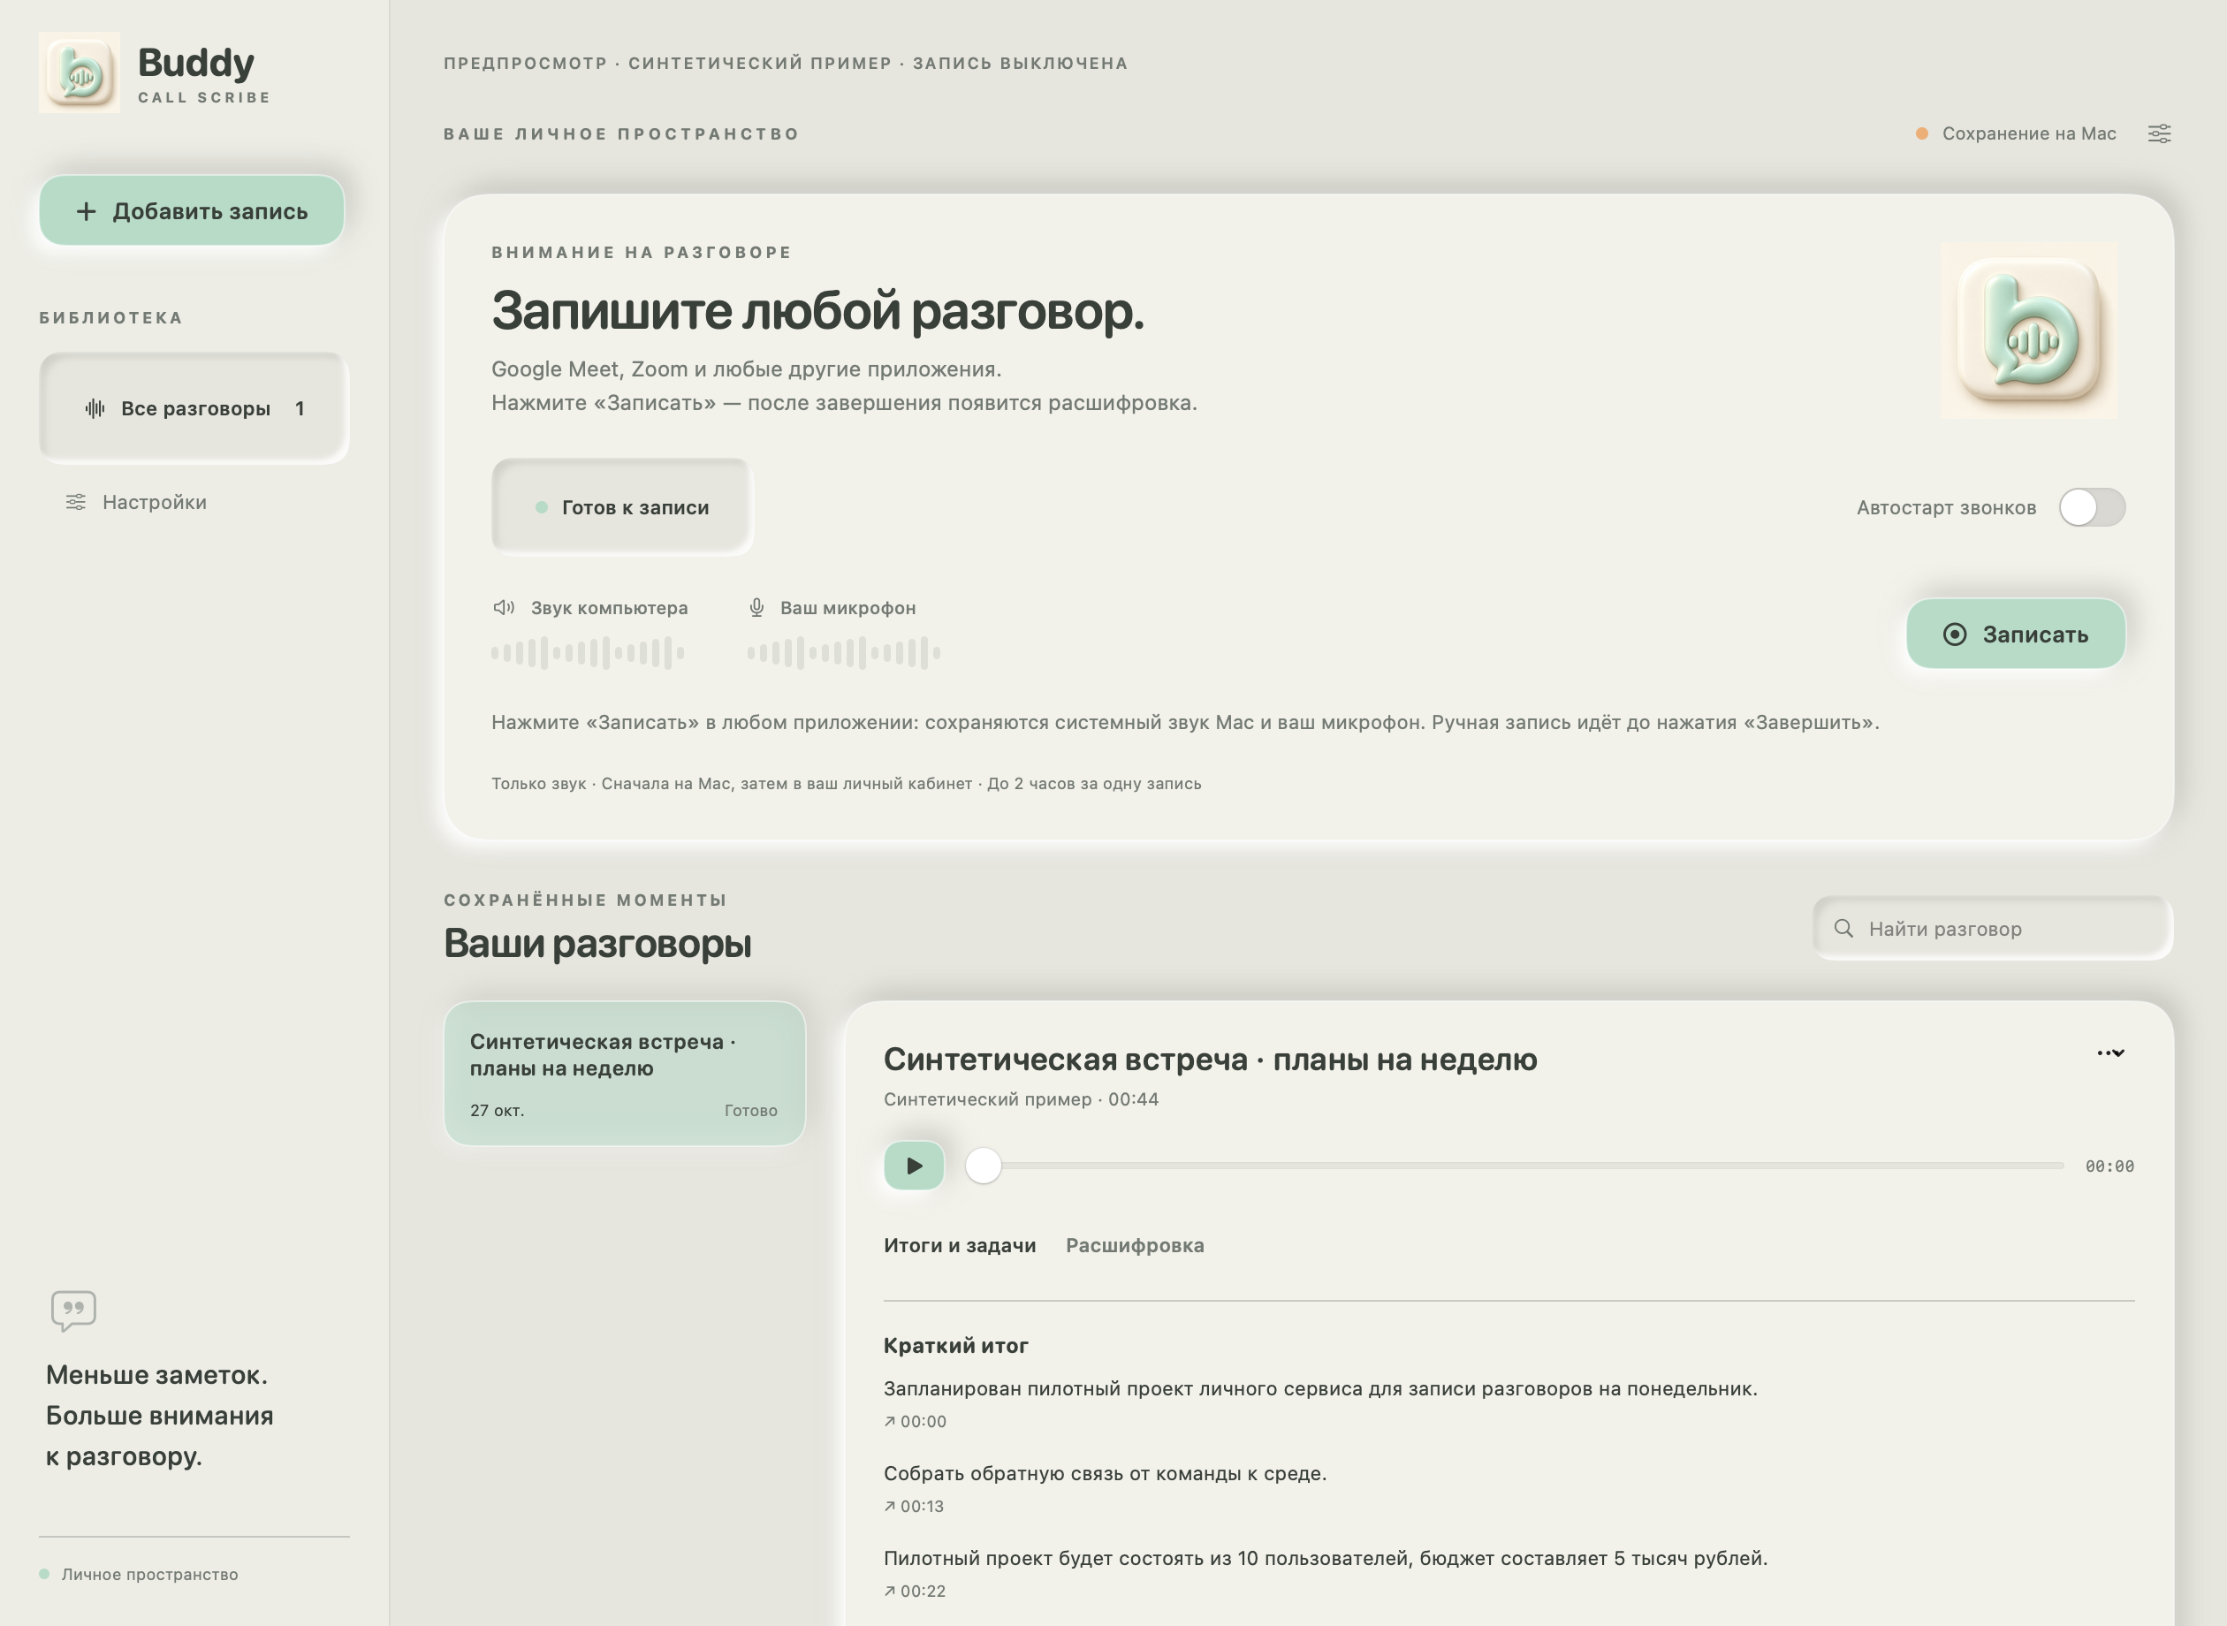Click the large Buddy app icon in the hero card
The image size is (2227, 1626).
pos(2028,331)
